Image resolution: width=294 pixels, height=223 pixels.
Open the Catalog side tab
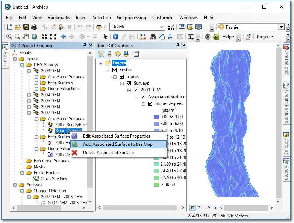pos(286,143)
